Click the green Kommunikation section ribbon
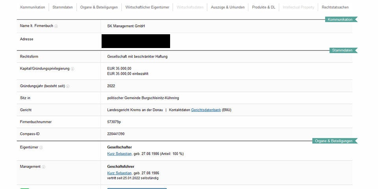Screen dimensions: 378x189 pyautogui.click(x=341, y=19)
